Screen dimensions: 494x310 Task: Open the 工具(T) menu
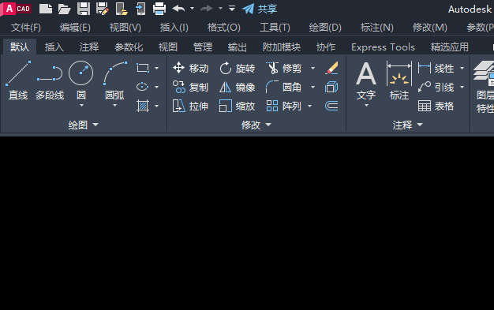click(275, 28)
